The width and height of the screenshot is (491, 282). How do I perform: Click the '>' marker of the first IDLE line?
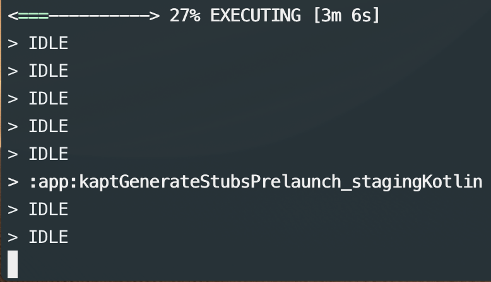(13, 43)
